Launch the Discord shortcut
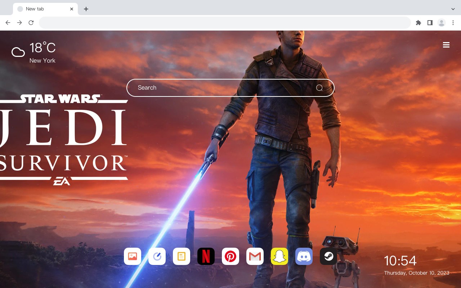461x288 pixels. [x=304, y=256]
